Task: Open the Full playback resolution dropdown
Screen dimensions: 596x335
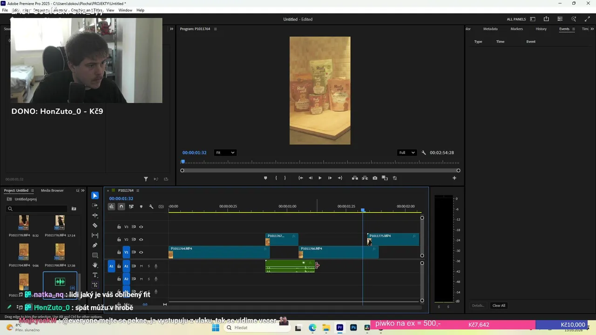Action: coord(406,153)
